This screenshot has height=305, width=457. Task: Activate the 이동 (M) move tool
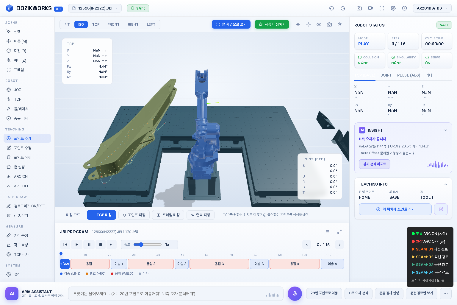coord(27,41)
